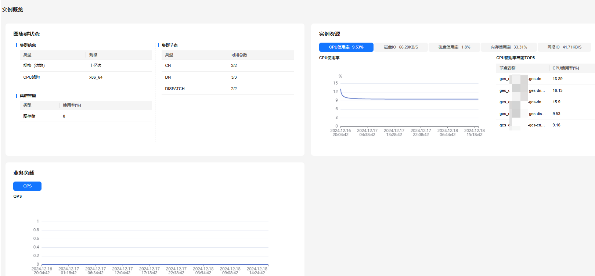Click the DN node type cell

[x=168, y=77]
